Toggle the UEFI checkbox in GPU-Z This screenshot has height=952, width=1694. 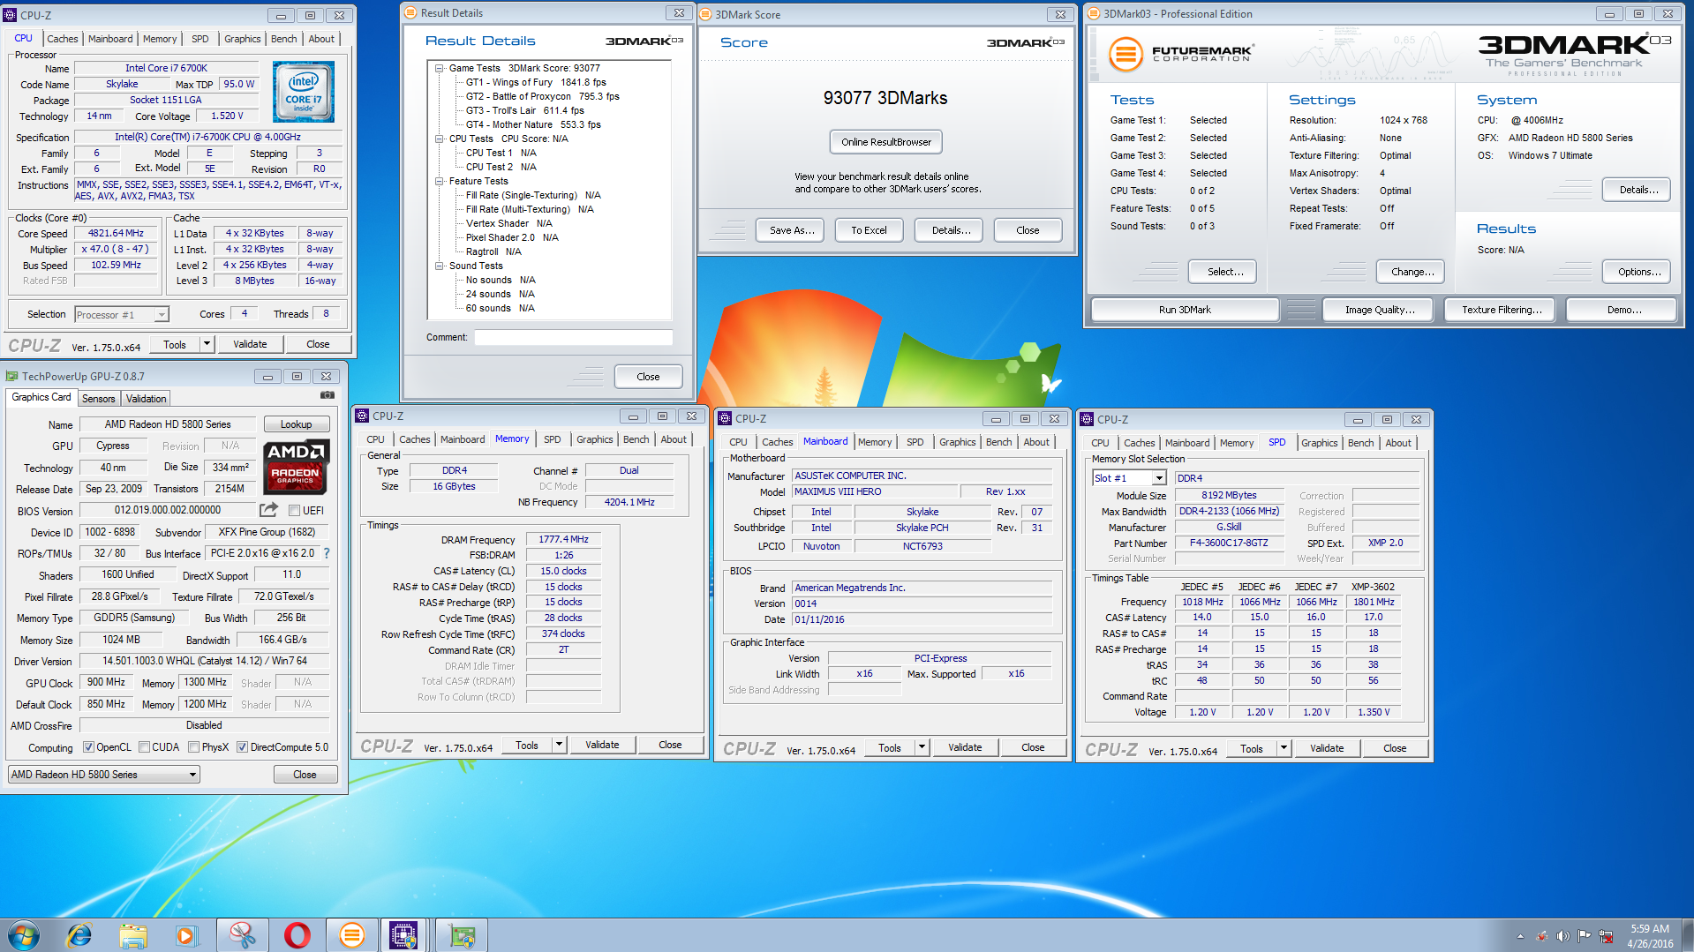coord(294,510)
